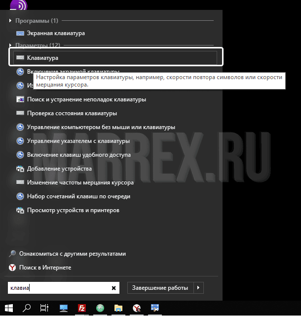301x316 pixels.
Task: Click the purple Tor Browser desktop icon
Action: pos(18,5)
